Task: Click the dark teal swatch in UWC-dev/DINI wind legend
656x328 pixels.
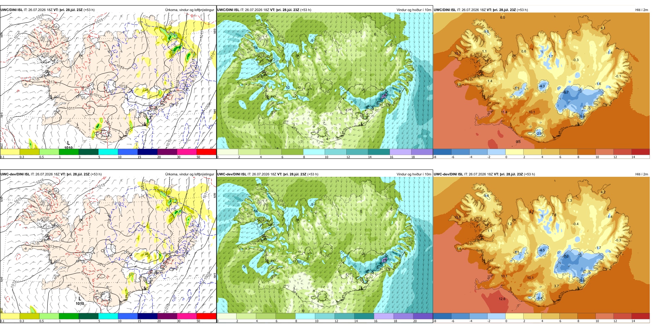Action: [364, 316]
